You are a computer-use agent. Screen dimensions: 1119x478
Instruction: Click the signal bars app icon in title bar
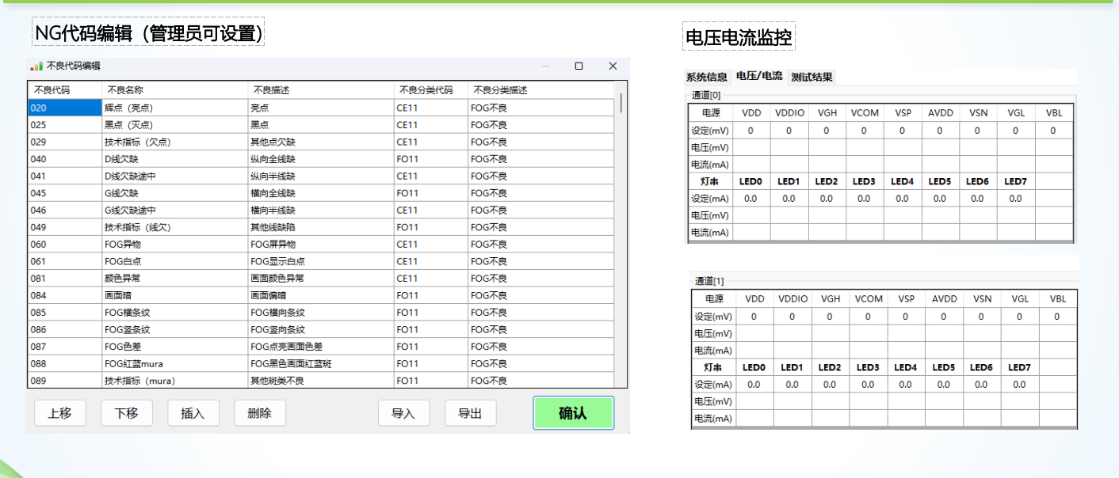coord(37,66)
